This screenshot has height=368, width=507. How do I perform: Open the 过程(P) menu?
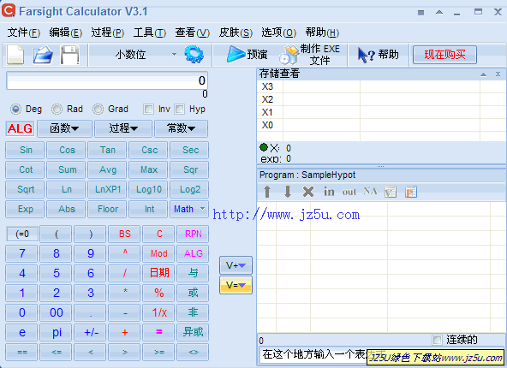[108, 33]
